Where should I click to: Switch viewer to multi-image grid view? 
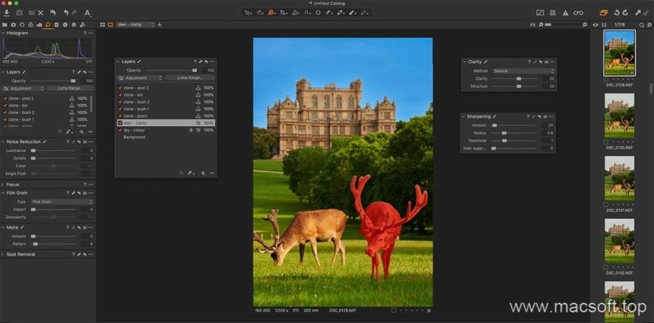[102, 25]
